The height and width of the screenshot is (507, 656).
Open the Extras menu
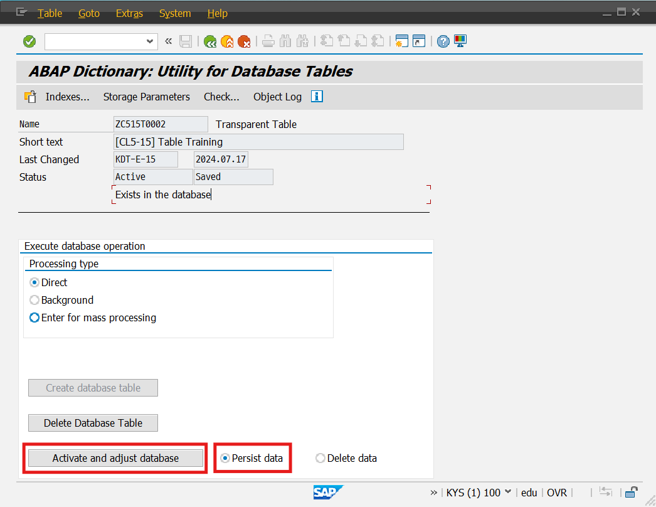point(129,13)
